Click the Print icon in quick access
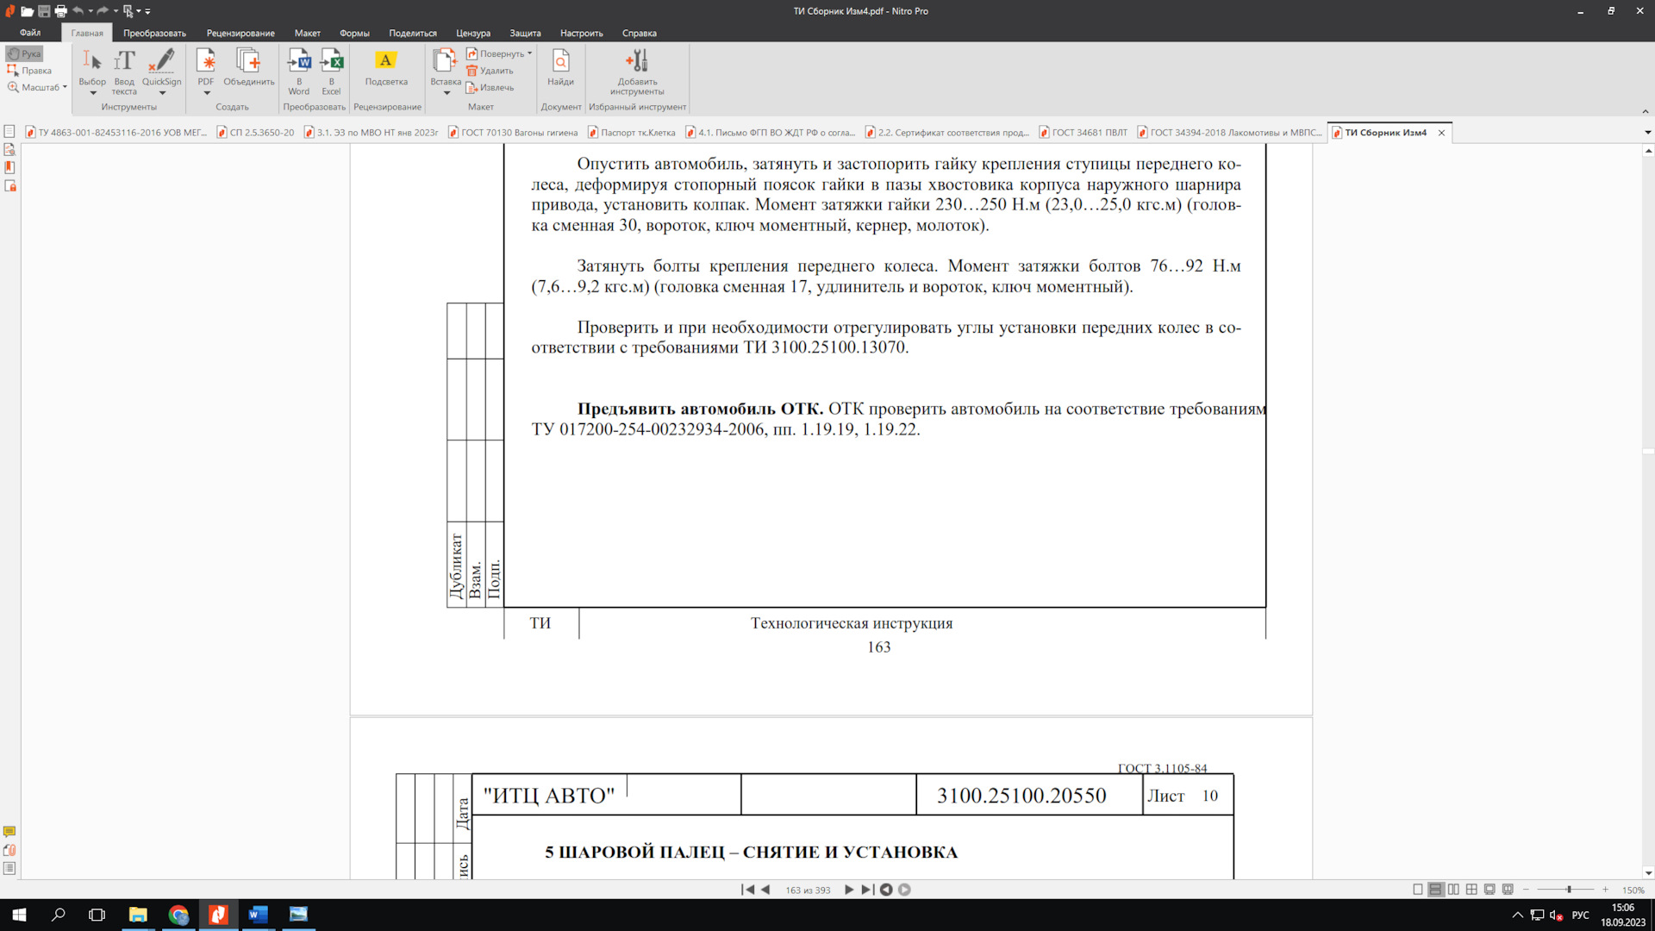 click(61, 11)
